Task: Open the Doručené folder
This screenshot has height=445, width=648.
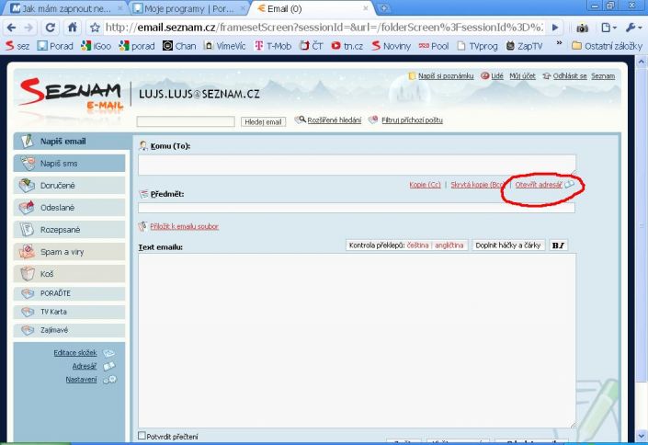Action: point(70,186)
